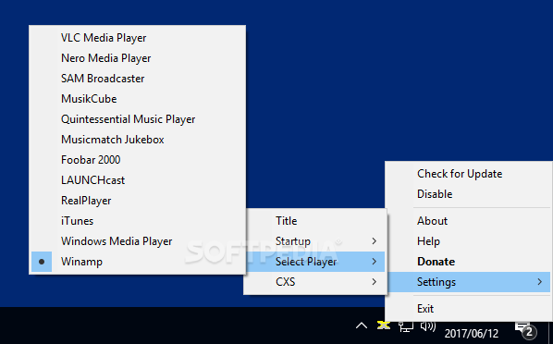Select iTunes in the player submenu
This screenshot has height=344, width=553.
pos(137,221)
